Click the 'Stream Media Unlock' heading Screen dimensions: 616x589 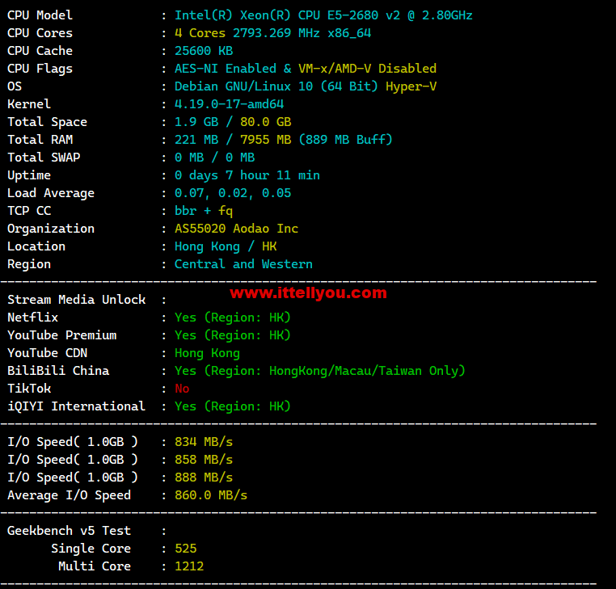(77, 300)
